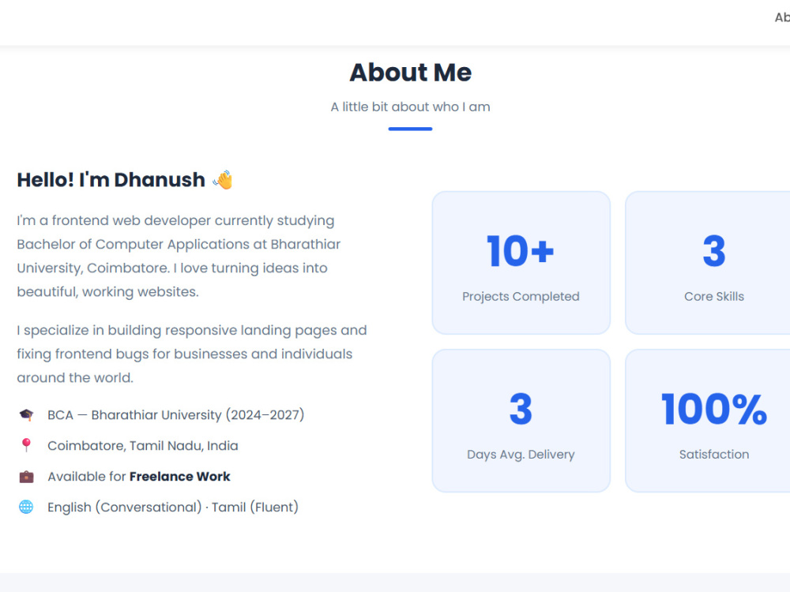The image size is (790, 592).
Task: Click the 100% Satisfaction card
Action: coord(708,421)
